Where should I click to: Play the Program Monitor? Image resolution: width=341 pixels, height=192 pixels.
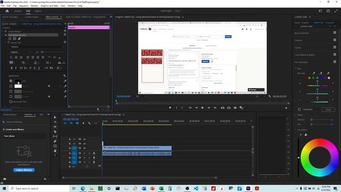coord(202,108)
